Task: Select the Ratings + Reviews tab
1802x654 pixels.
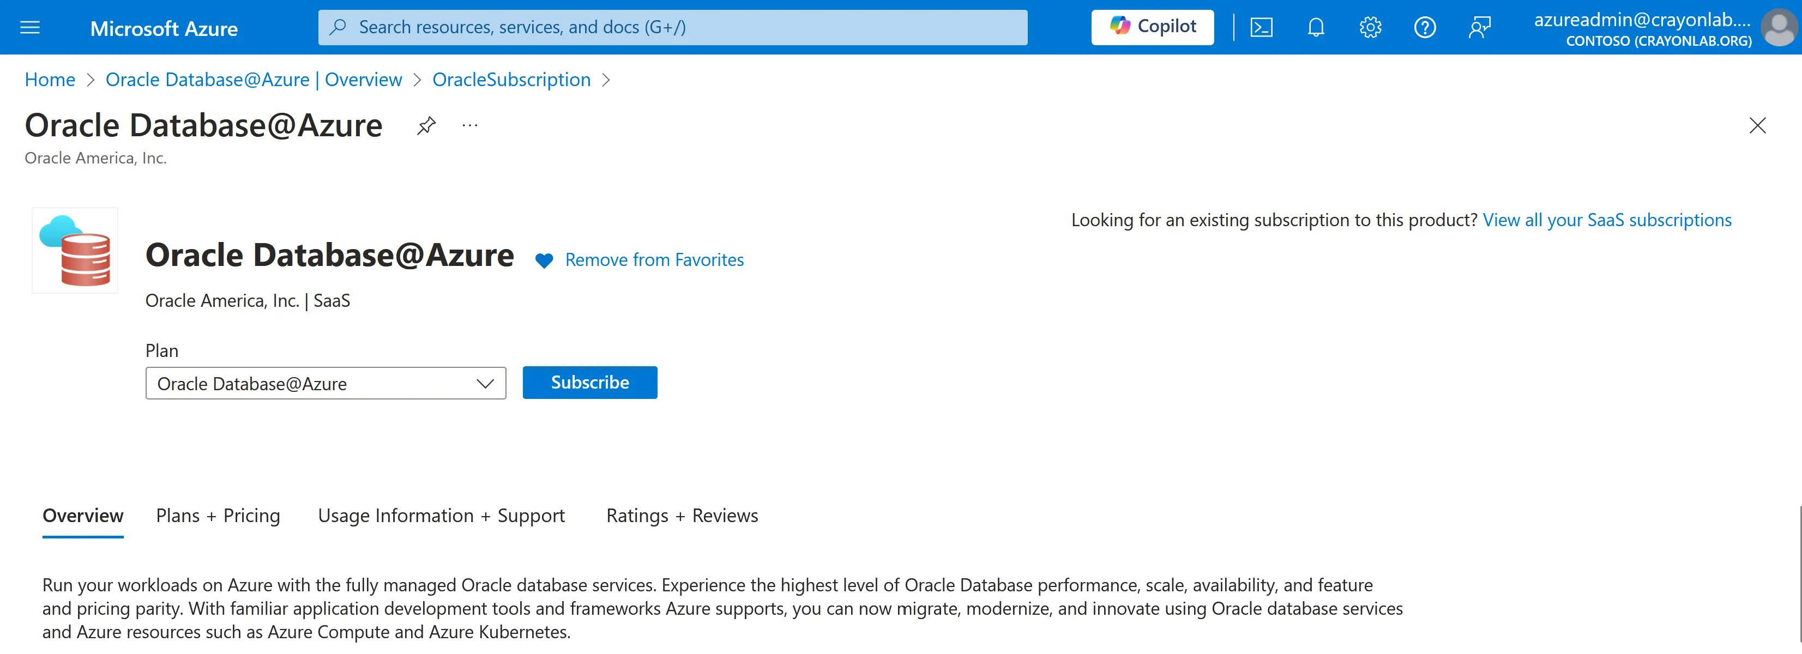Action: 682,516
